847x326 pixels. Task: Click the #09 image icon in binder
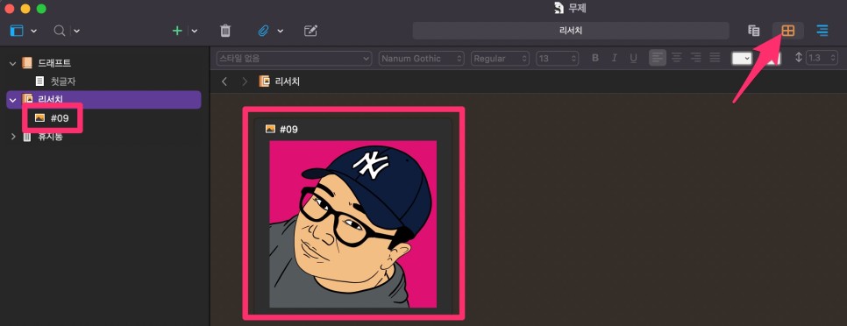pos(39,117)
